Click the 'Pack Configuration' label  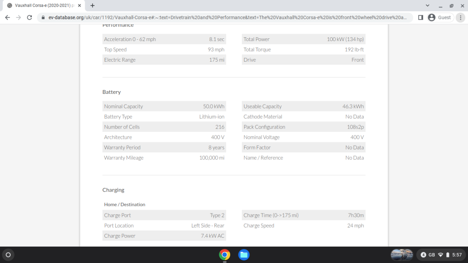(x=264, y=127)
